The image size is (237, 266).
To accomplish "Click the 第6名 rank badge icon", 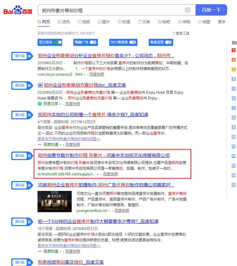I will [x=22, y=222].
